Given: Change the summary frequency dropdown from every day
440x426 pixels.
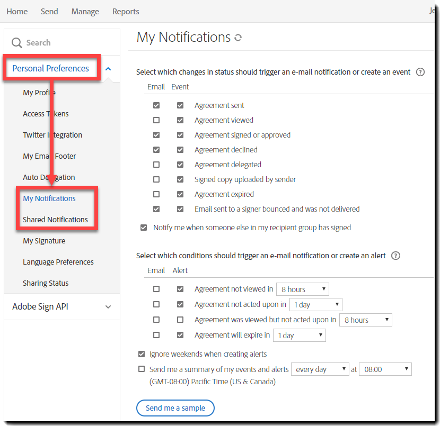Looking at the screenshot, I should point(320,369).
